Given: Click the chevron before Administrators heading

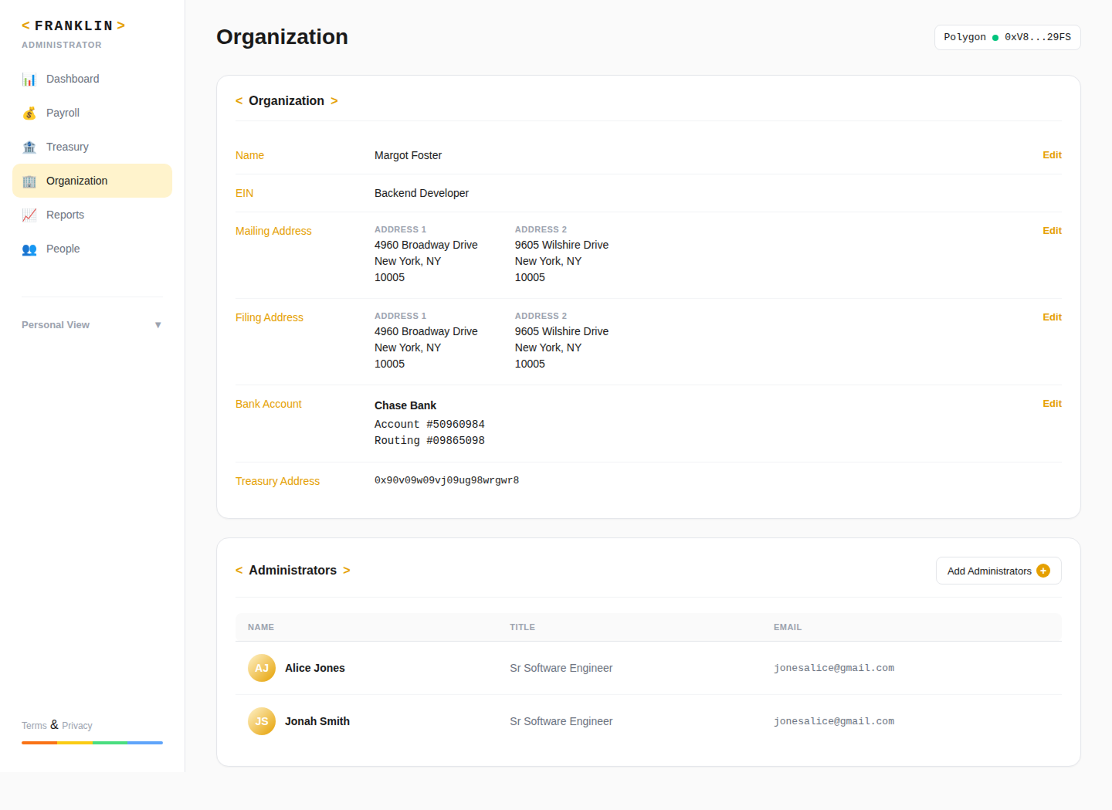Looking at the screenshot, I should (239, 570).
